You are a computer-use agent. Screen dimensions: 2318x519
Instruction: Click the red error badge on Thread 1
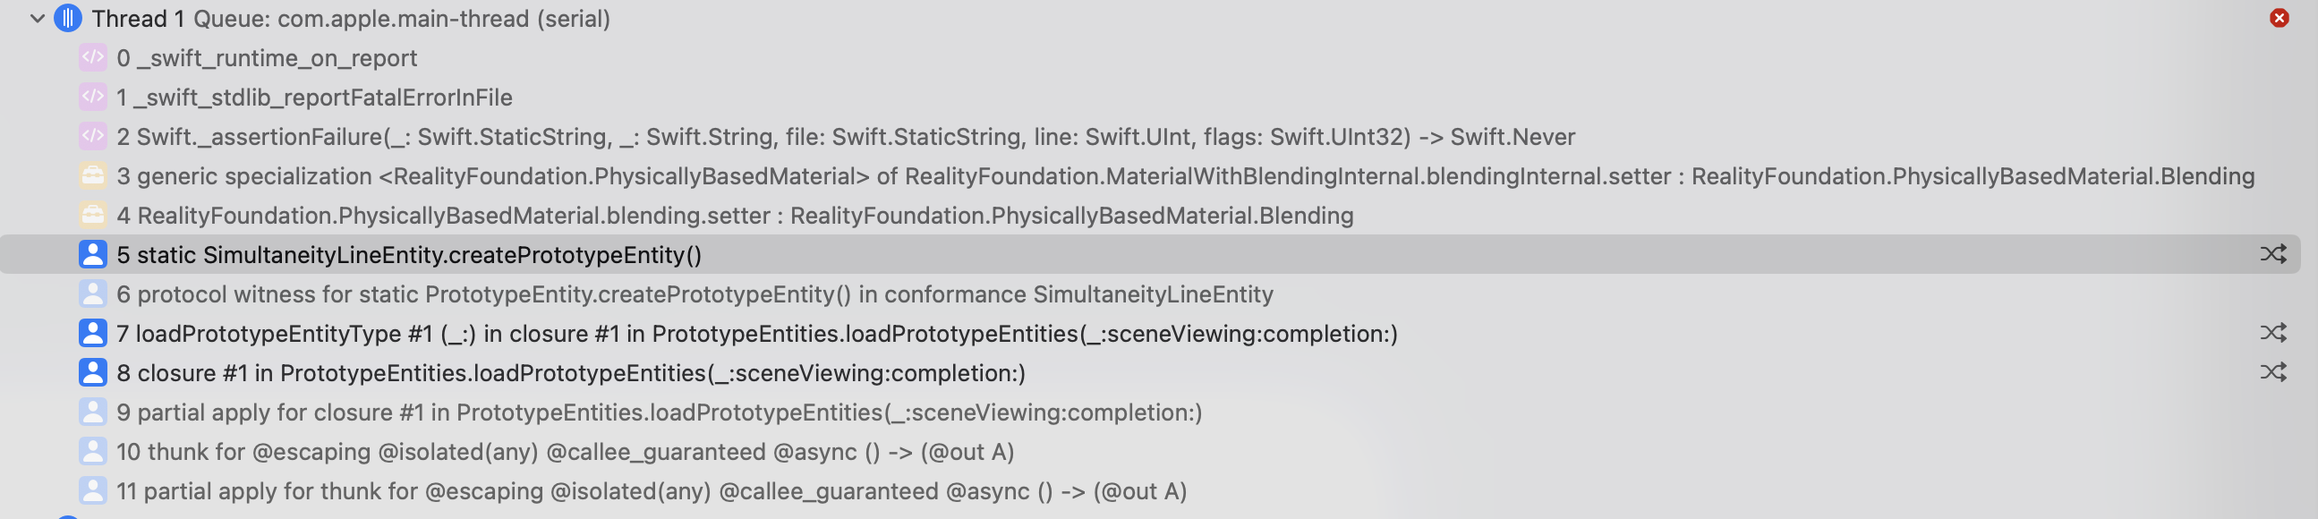(2279, 19)
